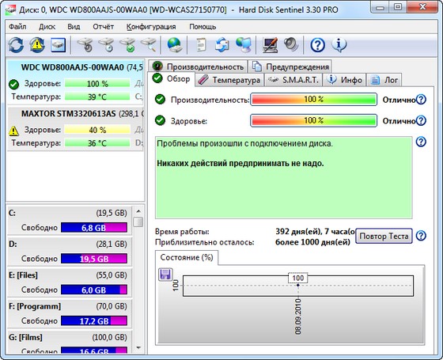Click the Повтор Теста button

coord(384,236)
